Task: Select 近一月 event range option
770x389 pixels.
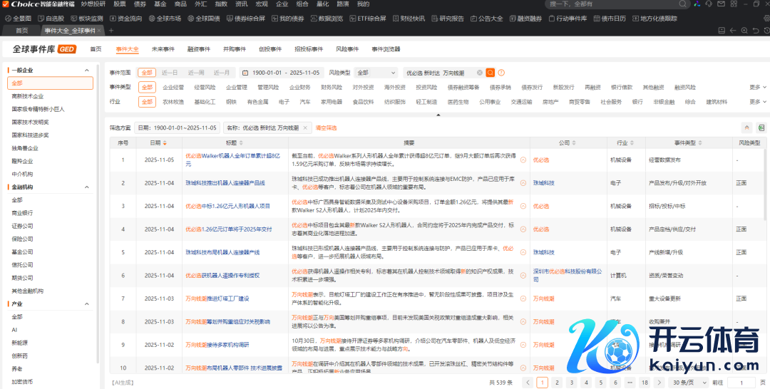Action: click(222, 73)
